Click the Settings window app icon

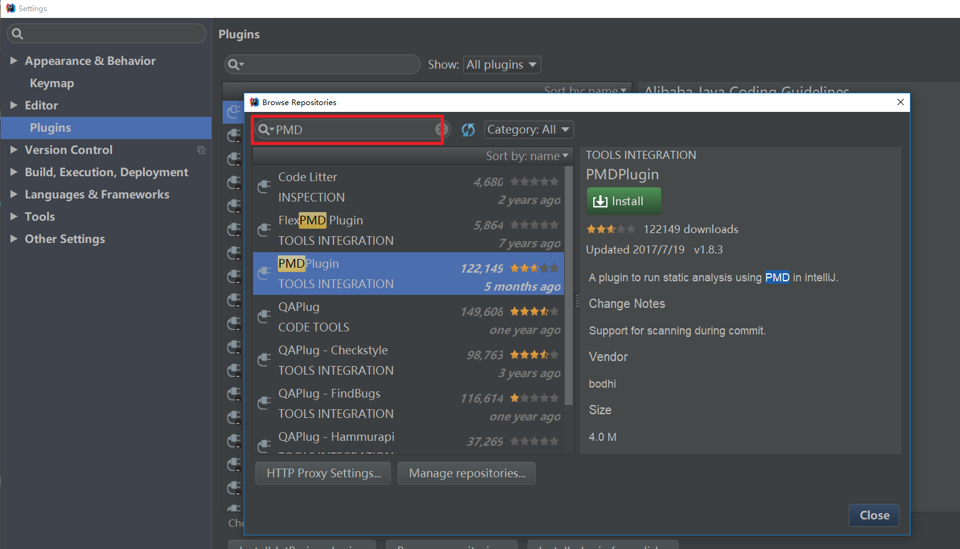11,8
